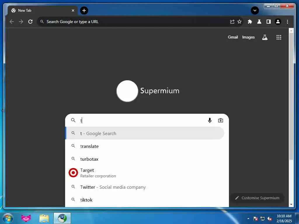Click the back navigation arrow
This screenshot has width=299, height=224.
(x=12, y=22)
